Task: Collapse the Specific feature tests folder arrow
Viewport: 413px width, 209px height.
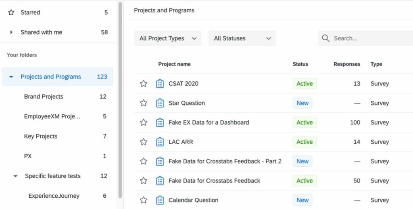Action: [16, 176]
